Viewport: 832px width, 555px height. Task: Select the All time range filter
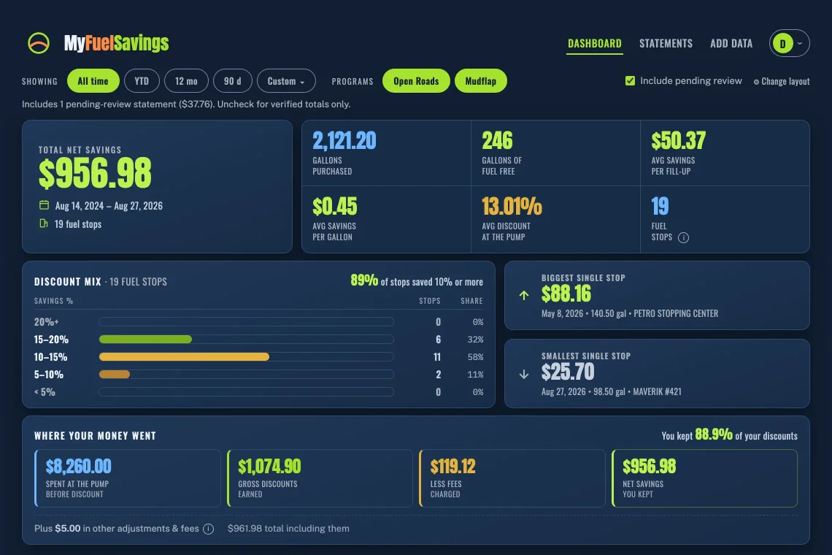[93, 81]
